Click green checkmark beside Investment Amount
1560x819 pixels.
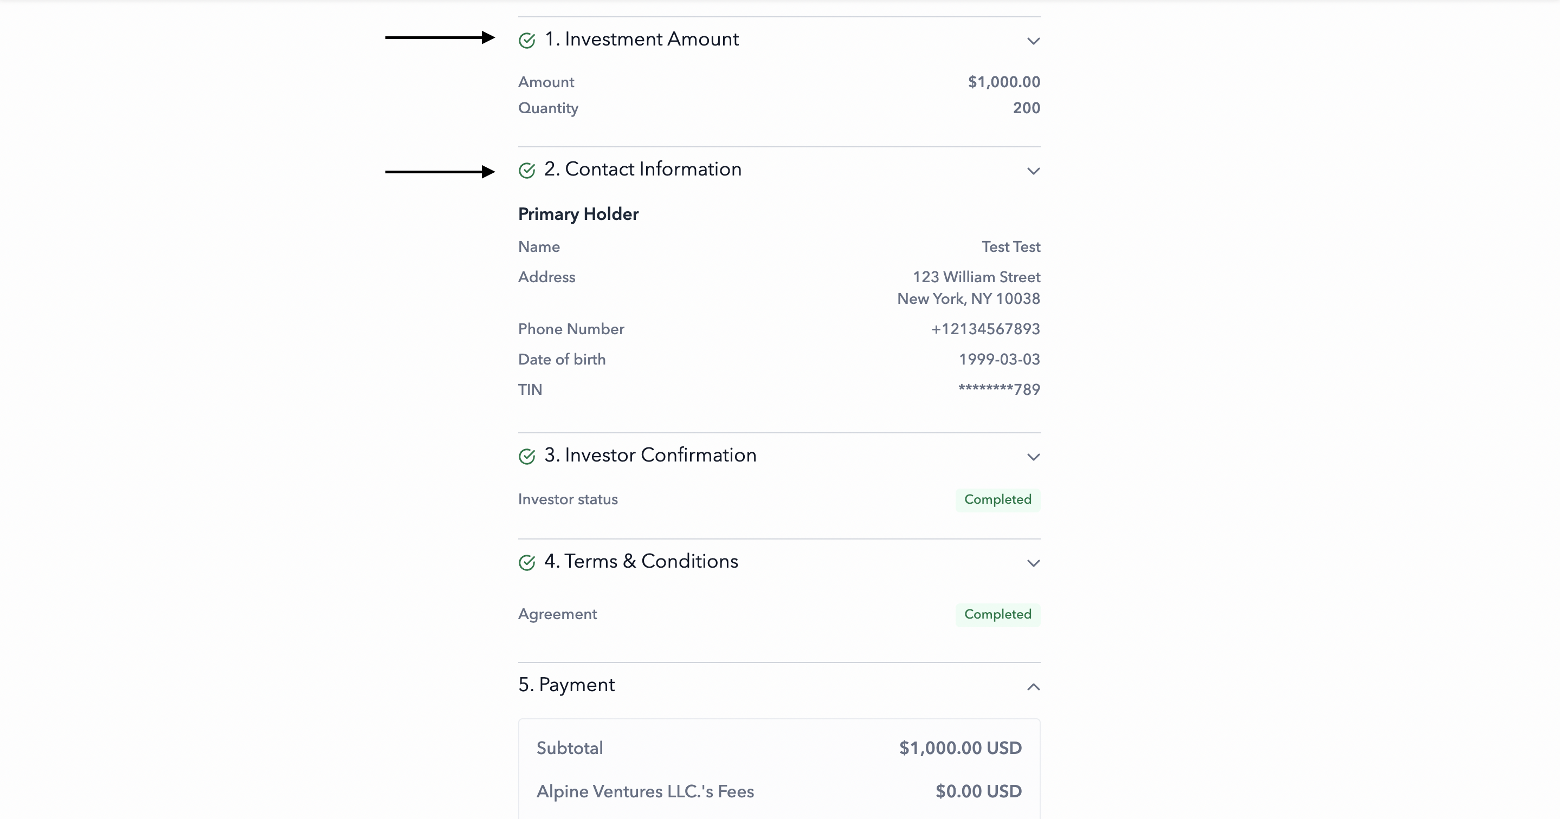tap(527, 41)
